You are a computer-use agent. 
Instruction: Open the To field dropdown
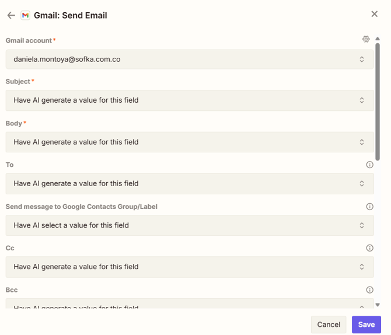pos(190,183)
